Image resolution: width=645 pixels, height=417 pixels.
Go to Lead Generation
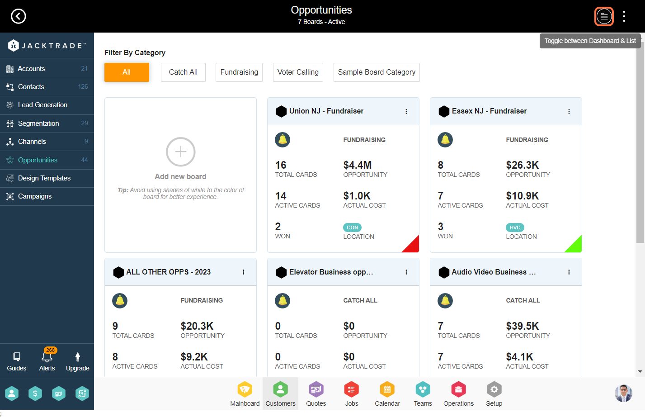[x=47, y=105]
